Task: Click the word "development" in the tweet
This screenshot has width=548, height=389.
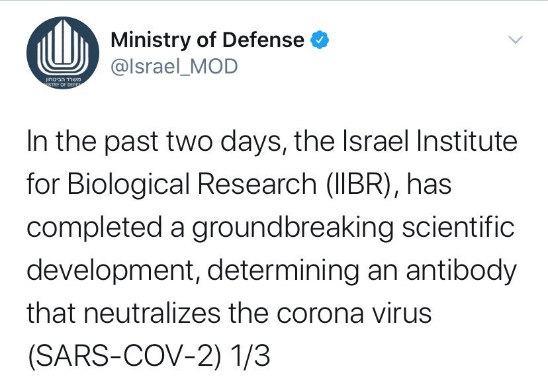Action: pyautogui.click(x=112, y=272)
